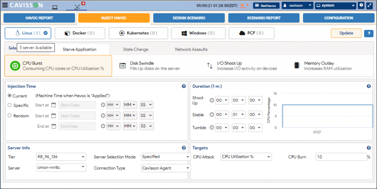Click the End Date input field
This screenshot has height=189, width=377.
point(77,126)
